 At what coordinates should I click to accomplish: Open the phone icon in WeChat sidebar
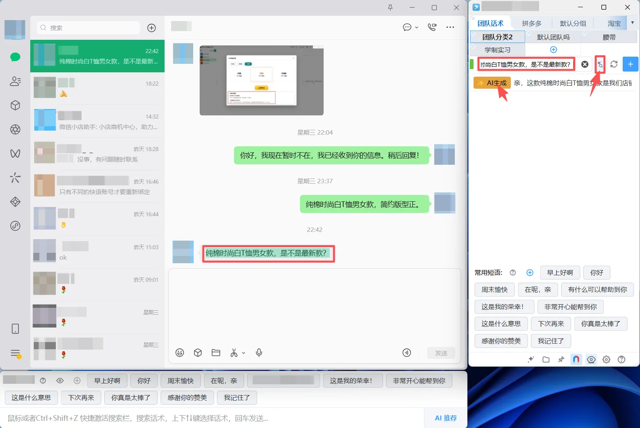(15, 329)
